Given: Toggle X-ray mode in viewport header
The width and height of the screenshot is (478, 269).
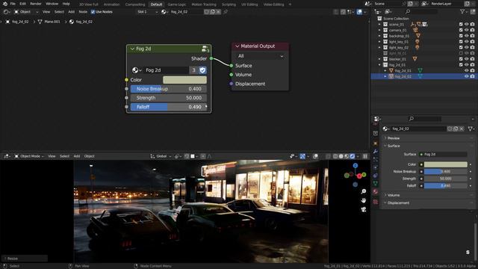Looking at the screenshot, I should (328, 156).
